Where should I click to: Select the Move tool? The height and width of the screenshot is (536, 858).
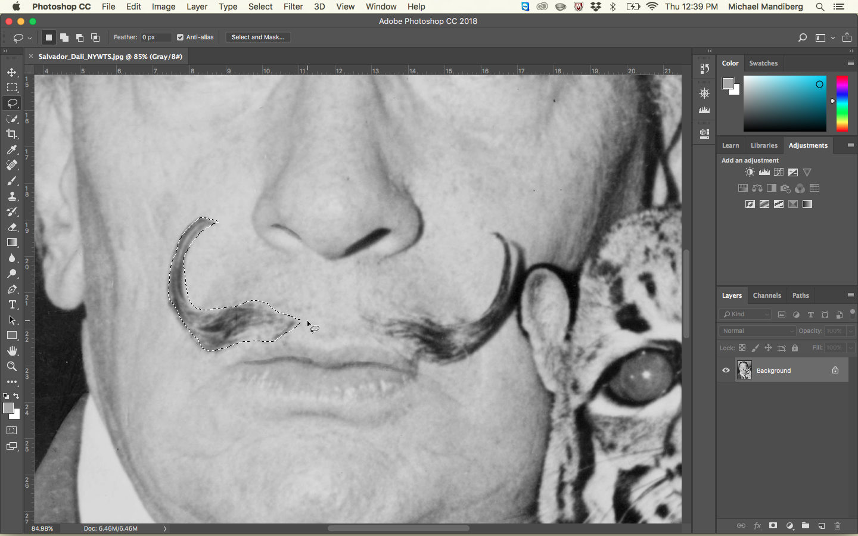click(x=12, y=72)
